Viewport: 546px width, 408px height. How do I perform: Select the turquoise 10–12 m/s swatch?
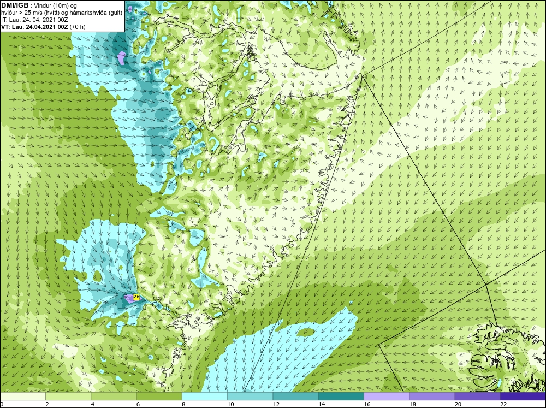(x=250, y=397)
